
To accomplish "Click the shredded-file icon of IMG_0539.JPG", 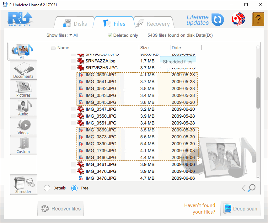I will click(x=81, y=75).
